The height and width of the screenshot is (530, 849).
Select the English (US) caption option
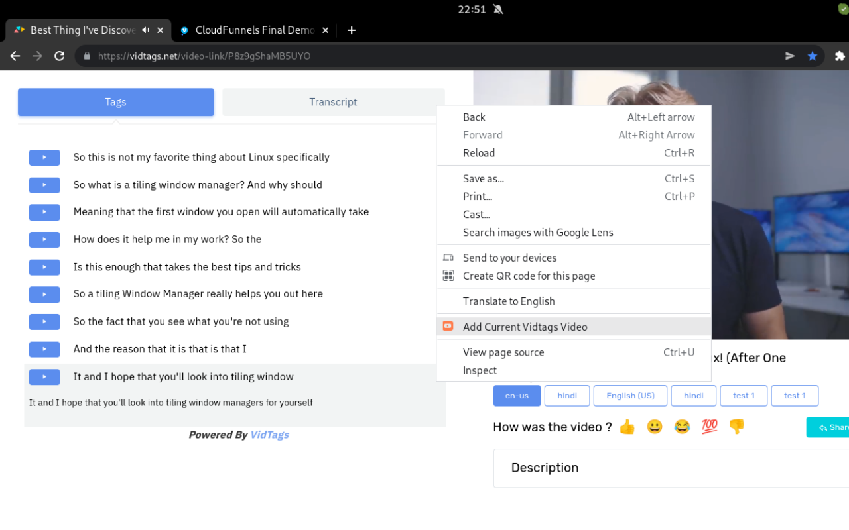tap(630, 396)
